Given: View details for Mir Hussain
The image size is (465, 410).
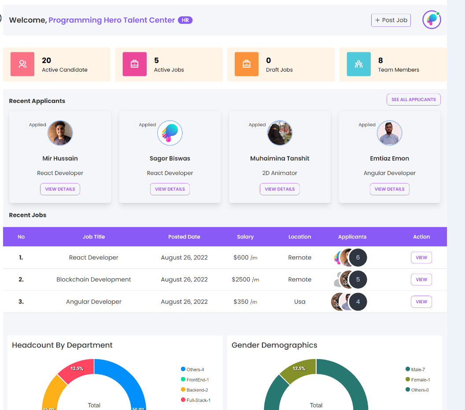Looking at the screenshot, I should [x=60, y=189].
